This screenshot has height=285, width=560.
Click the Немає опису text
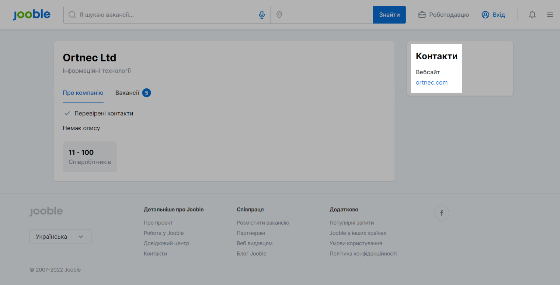81,128
